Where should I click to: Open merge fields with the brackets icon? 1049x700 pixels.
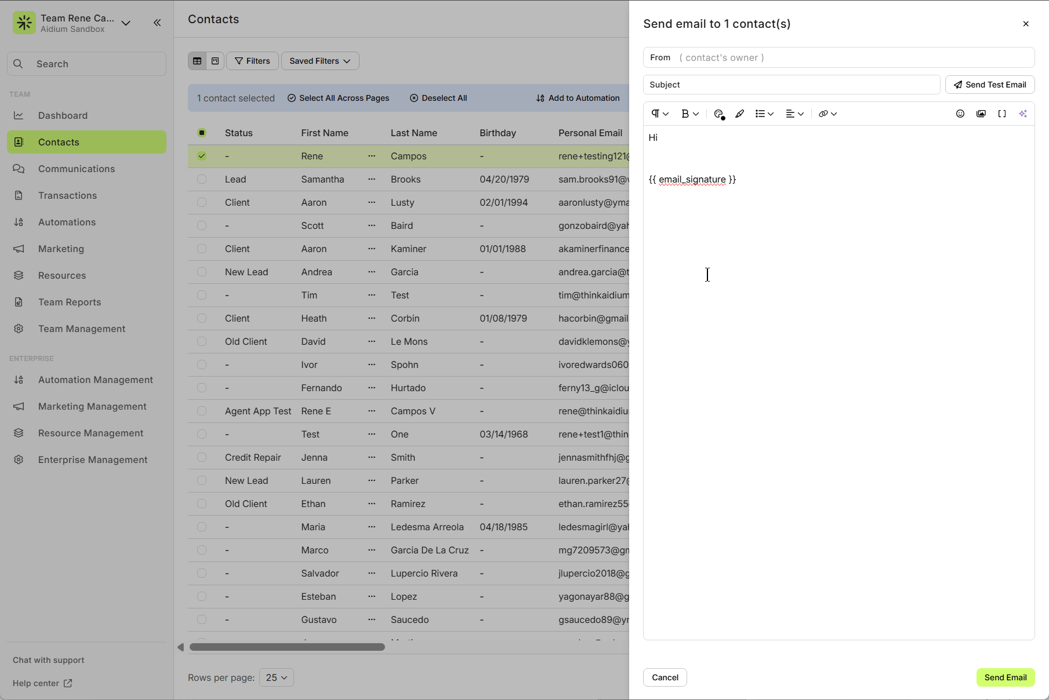pos(1003,114)
